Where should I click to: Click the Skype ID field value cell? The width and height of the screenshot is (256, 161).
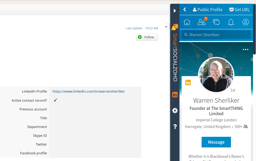point(95,135)
